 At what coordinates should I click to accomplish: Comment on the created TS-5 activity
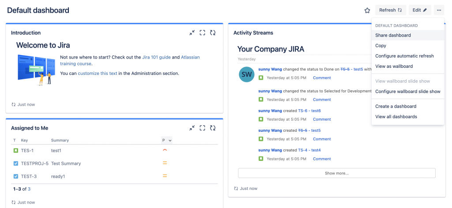(x=322, y=139)
